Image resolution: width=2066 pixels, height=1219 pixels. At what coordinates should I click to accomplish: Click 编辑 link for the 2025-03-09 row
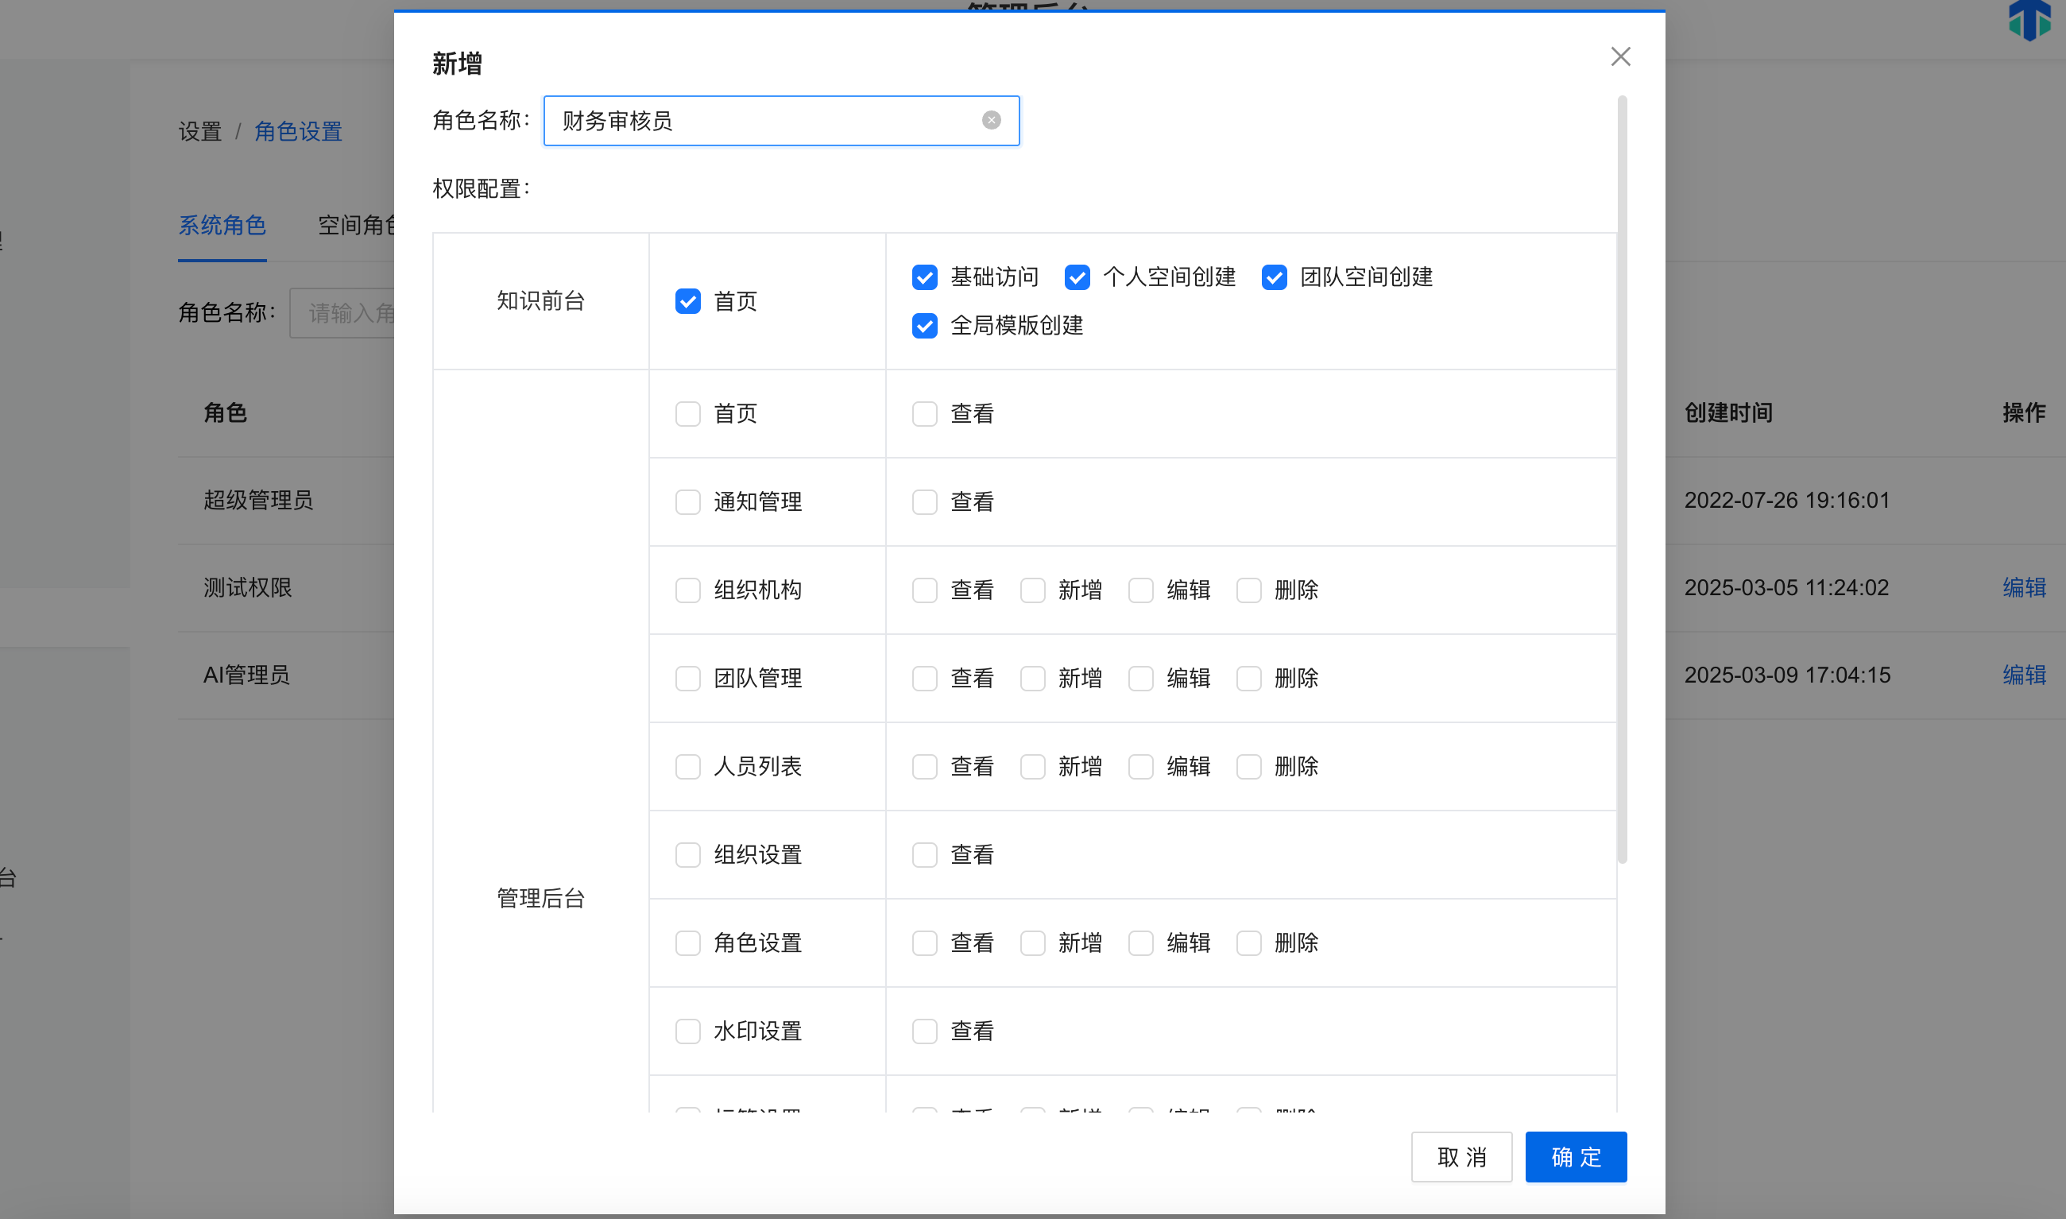(x=2023, y=675)
